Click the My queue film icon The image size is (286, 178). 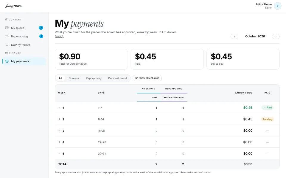coord(7,28)
